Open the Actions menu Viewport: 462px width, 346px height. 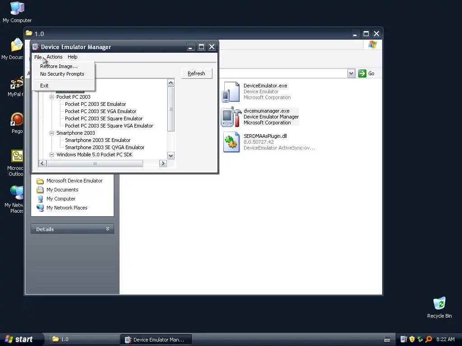[55, 57]
